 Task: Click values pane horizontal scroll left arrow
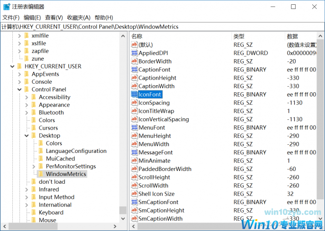(133, 226)
